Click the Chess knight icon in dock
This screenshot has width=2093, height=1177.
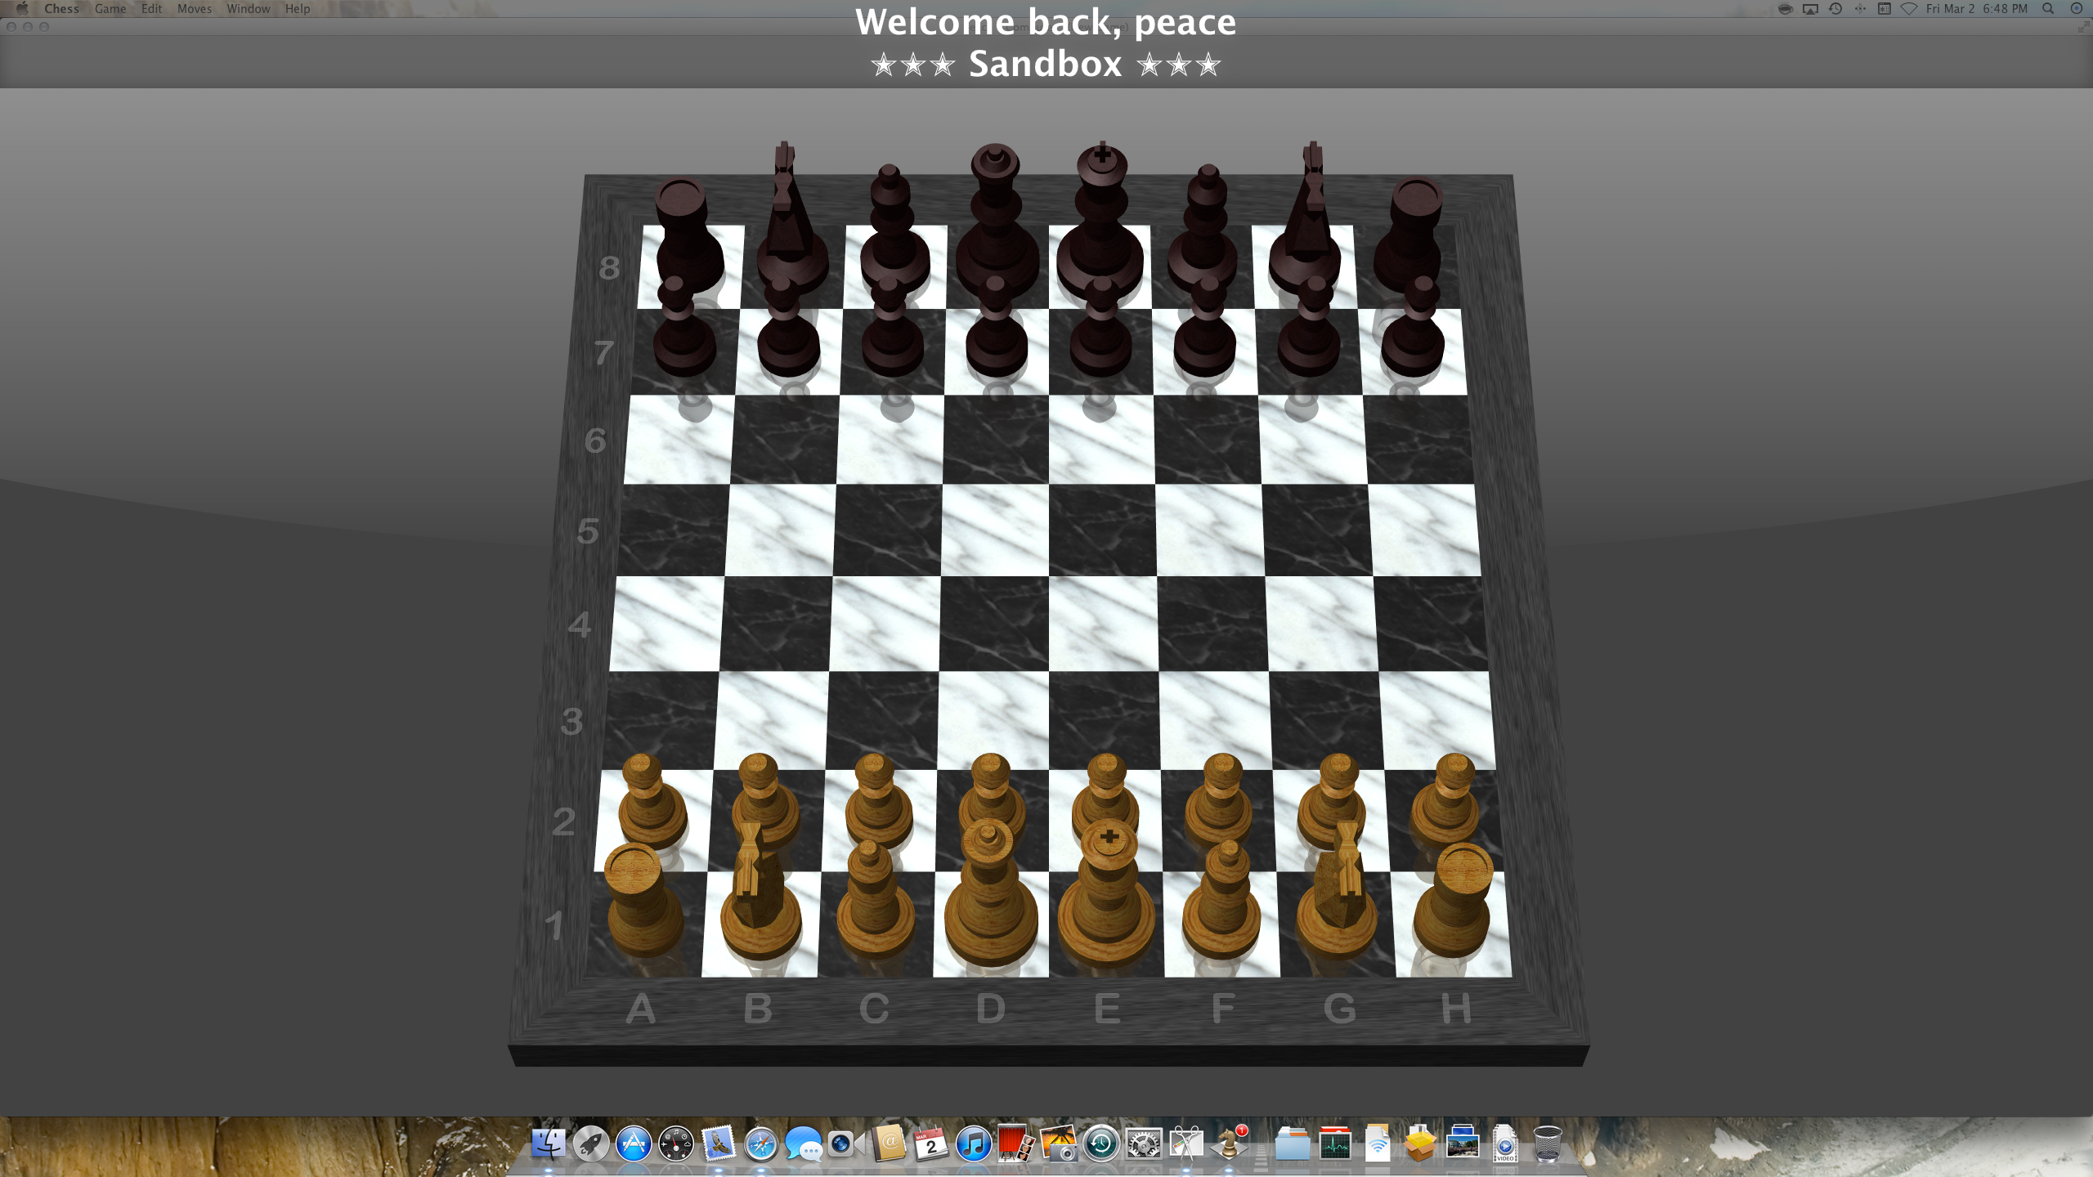[x=1229, y=1143]
